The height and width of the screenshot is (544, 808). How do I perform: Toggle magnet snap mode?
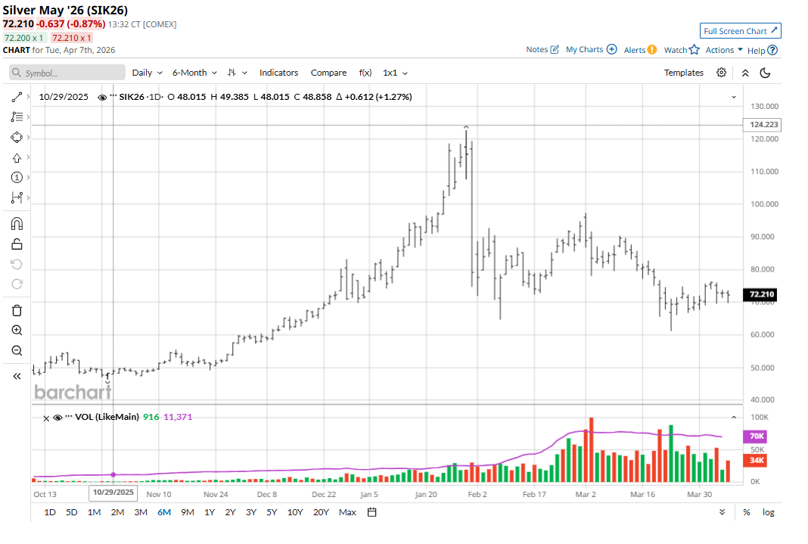[x=17, y=223]
